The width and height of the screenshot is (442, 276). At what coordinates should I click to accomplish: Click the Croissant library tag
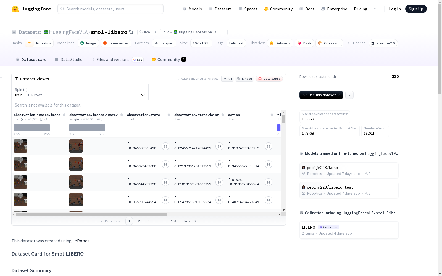(x=329, y=43)
